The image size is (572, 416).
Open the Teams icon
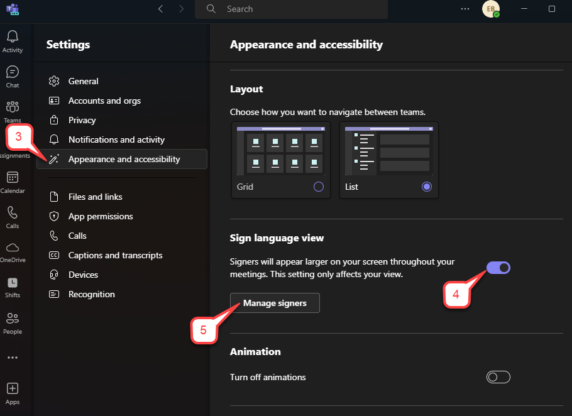(13, 109)
